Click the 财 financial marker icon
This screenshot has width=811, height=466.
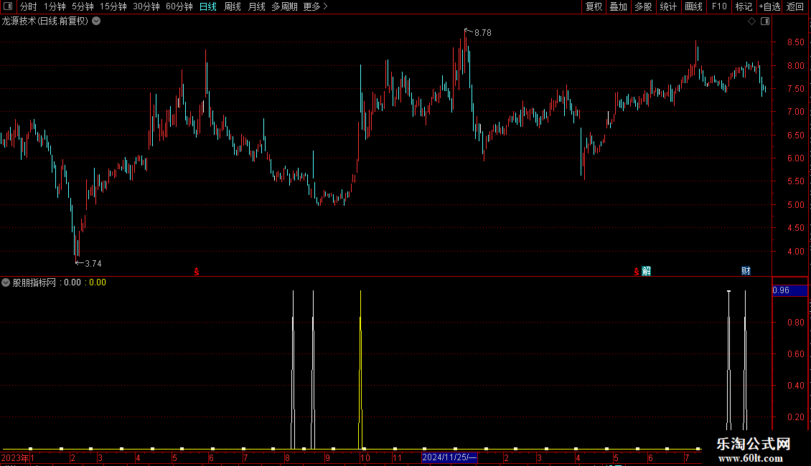tap(746, 271)
